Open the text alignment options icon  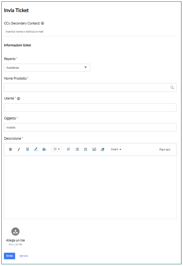(69, 149)
